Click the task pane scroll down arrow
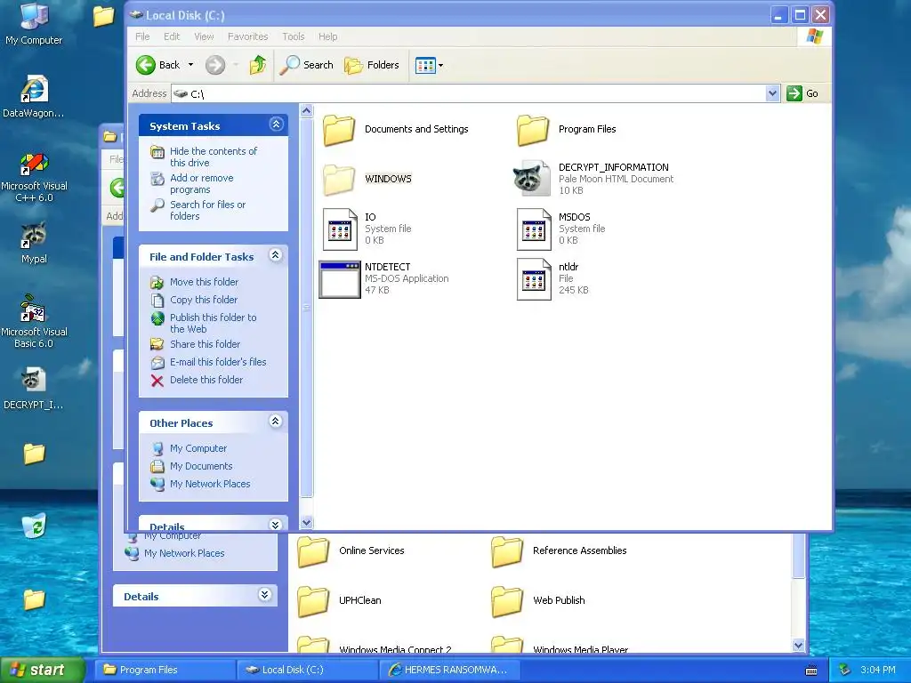Viewport: 911px width, 683px height. coord(306,523)
